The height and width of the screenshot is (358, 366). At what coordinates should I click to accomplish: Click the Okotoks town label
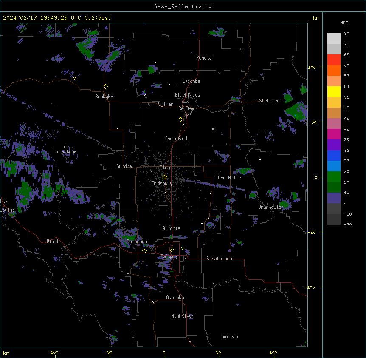tap(175, 298)
